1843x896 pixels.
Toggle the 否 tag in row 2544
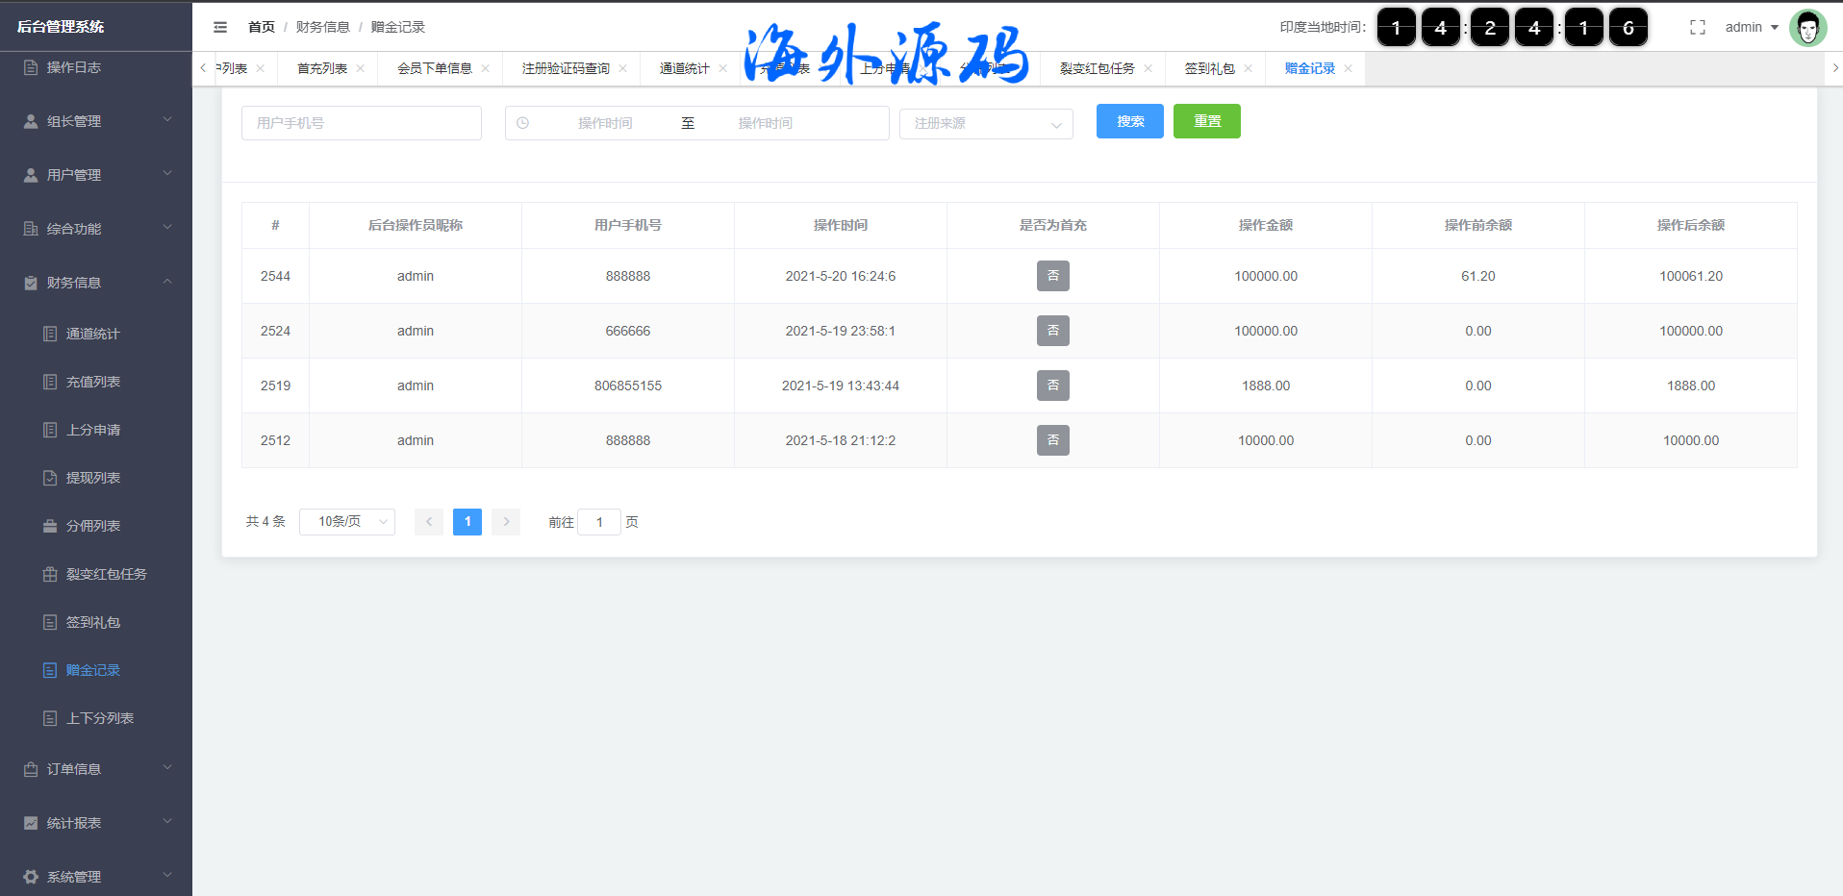coord(1052,276)
